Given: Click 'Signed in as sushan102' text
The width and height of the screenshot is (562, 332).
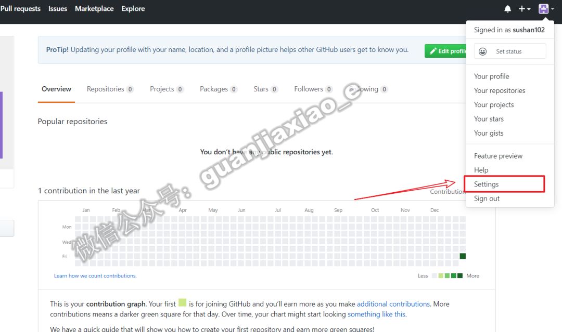Looking at the screenshot, I should coord(509,30).
